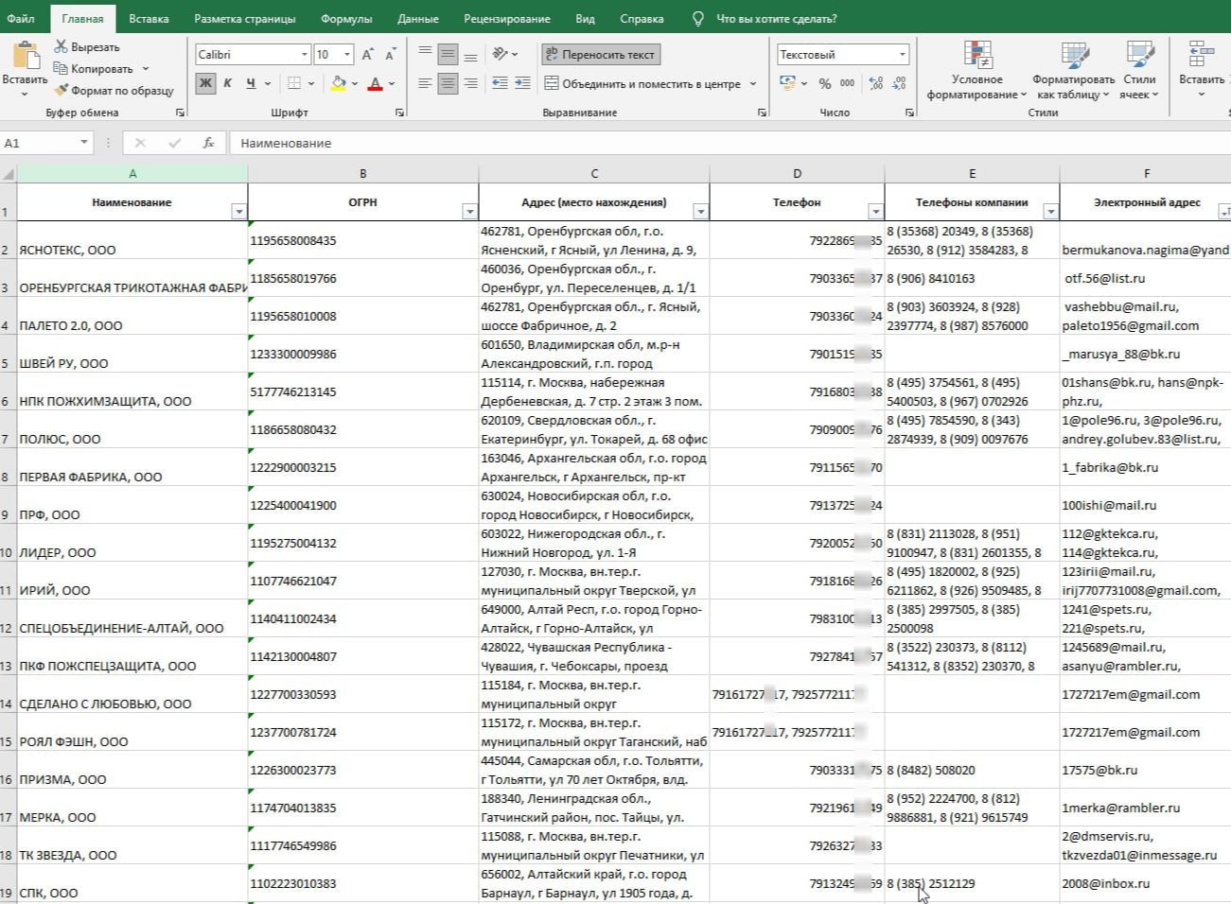Viewport: 1231px width, 904px height.
Task: Open filter dropdown for Телефон column
Action: tap(875, 212)
